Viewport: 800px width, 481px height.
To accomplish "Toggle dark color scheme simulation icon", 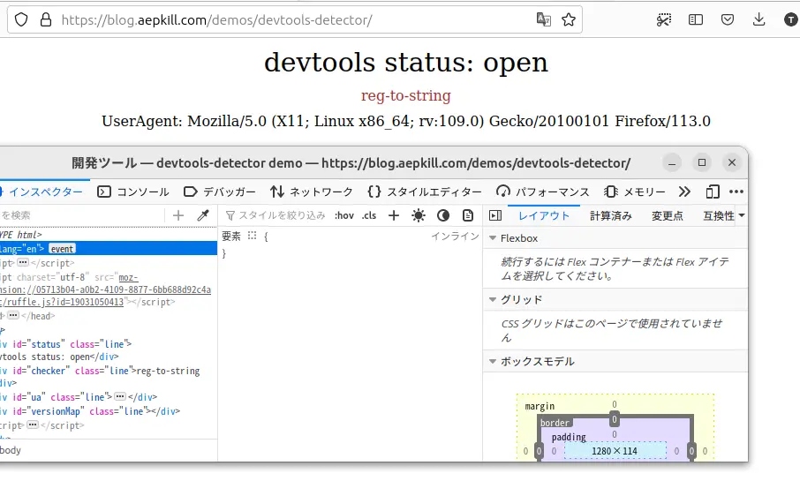I will pyautogui.click(x=443, y=215).
